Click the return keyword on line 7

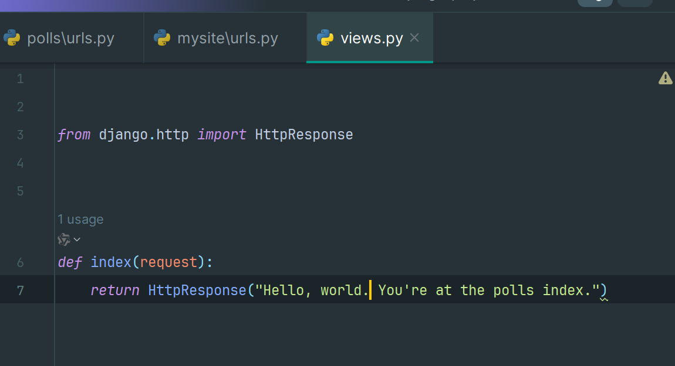tap(115, 290)
